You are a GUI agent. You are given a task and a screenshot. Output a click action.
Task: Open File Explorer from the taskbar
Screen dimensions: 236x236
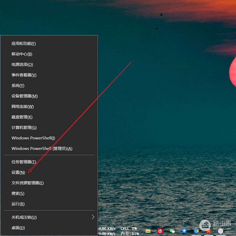[148, 231]
